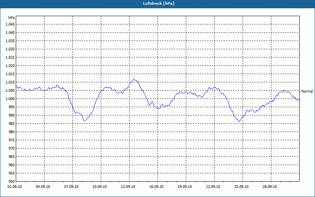This screenshot has width=315, height=197.
Task: Click y-axis value 975
Action: pos(12,140)
